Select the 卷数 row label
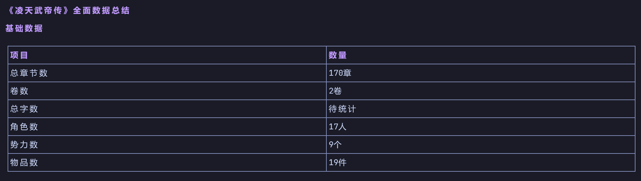The width and height of the screenshot is (641, 181). (x=19, y=91)
